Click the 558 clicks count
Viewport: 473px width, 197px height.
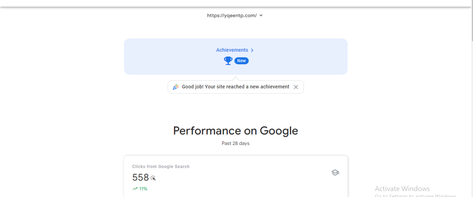coord(141,178)
